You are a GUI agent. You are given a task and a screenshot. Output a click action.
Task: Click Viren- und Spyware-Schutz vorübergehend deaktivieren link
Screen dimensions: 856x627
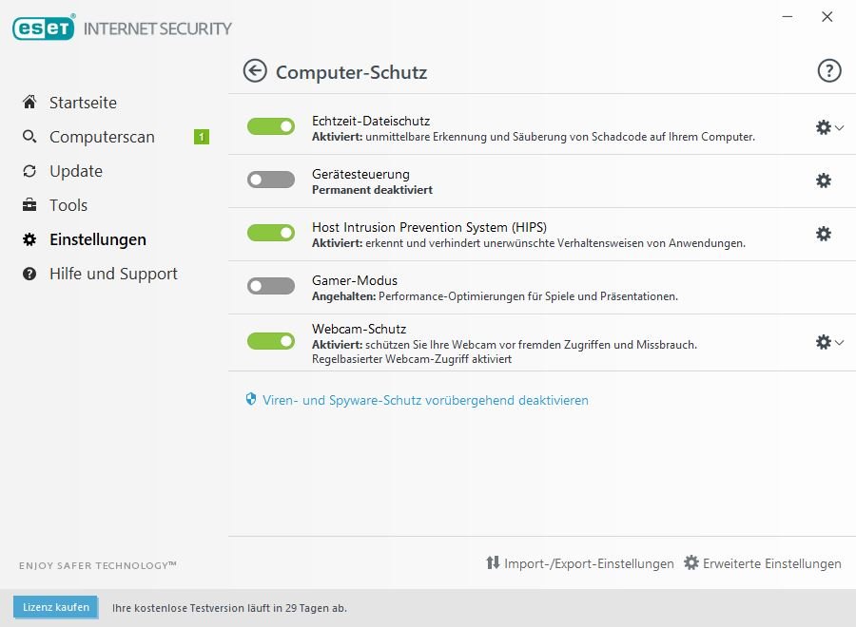[425, 400]
